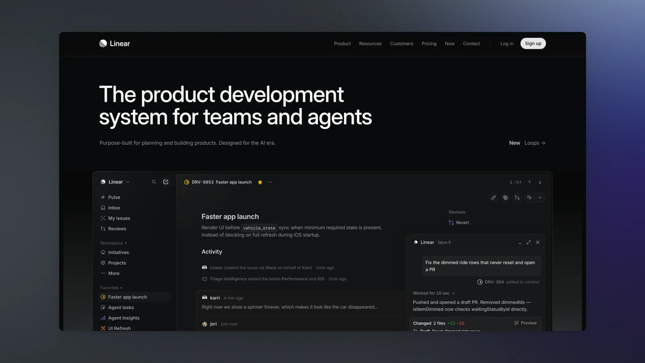
Task: Open the three-dot menu next to DRV-8852
Action: tap(270, 182)
